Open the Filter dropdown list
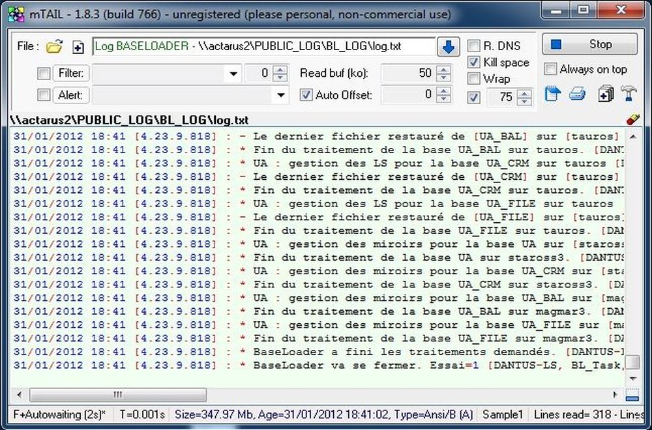Image resolution: width=652 pixels, height=430 pixels. tap(233, 74)
